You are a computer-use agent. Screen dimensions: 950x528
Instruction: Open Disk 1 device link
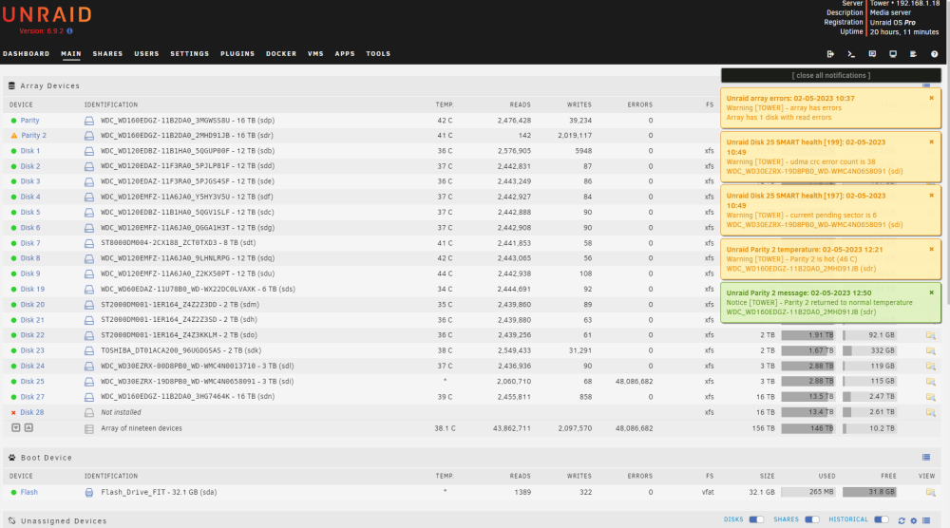pyautogui.click(x=30, y=151)
